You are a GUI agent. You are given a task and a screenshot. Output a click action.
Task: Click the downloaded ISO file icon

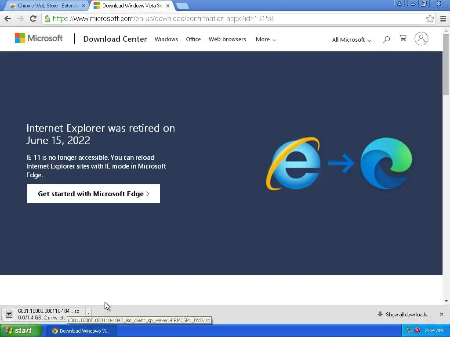[x=9, y=314]
